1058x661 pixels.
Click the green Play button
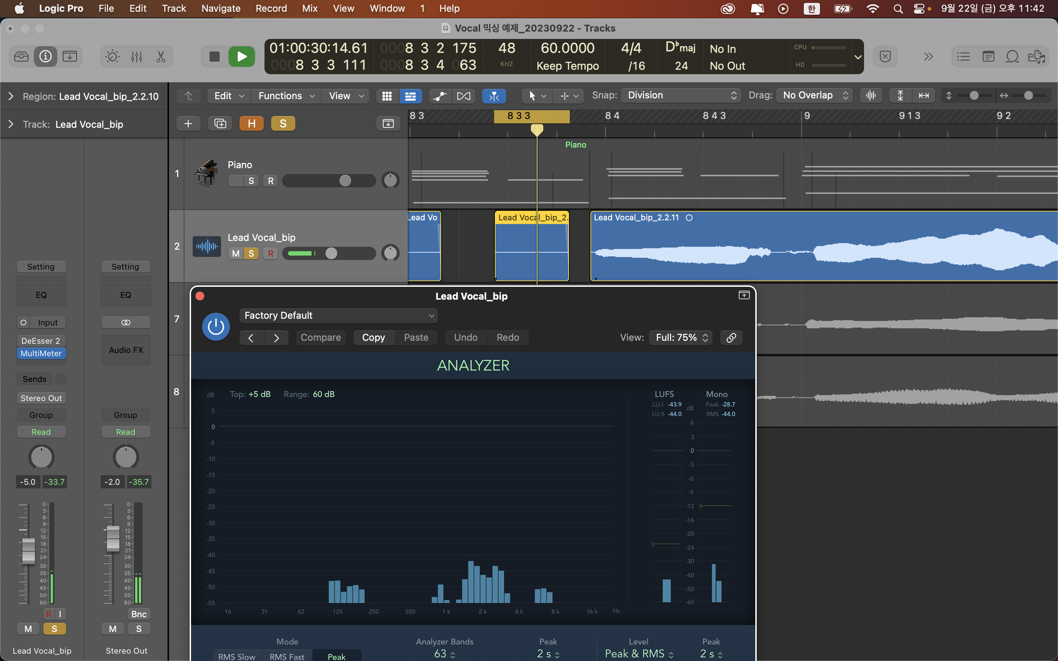click(x=241, y=57)
